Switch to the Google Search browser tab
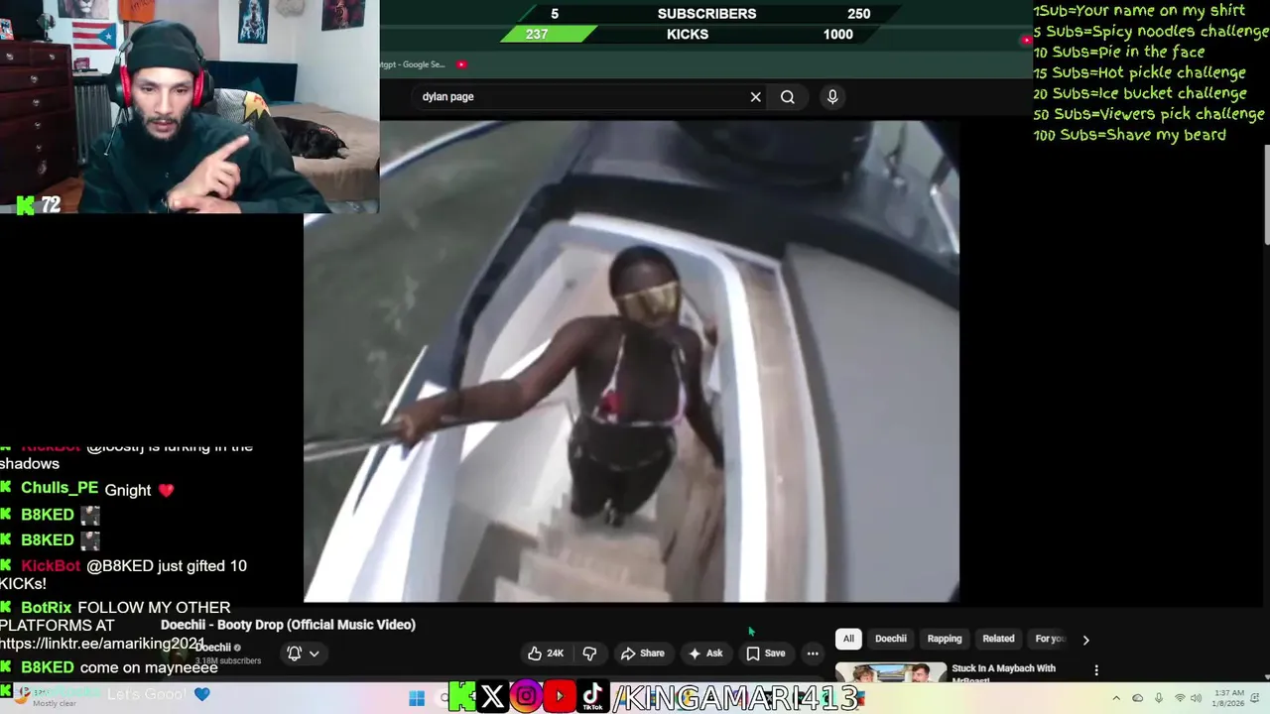This screenshot has height=714, width=1270. point(413,64)
